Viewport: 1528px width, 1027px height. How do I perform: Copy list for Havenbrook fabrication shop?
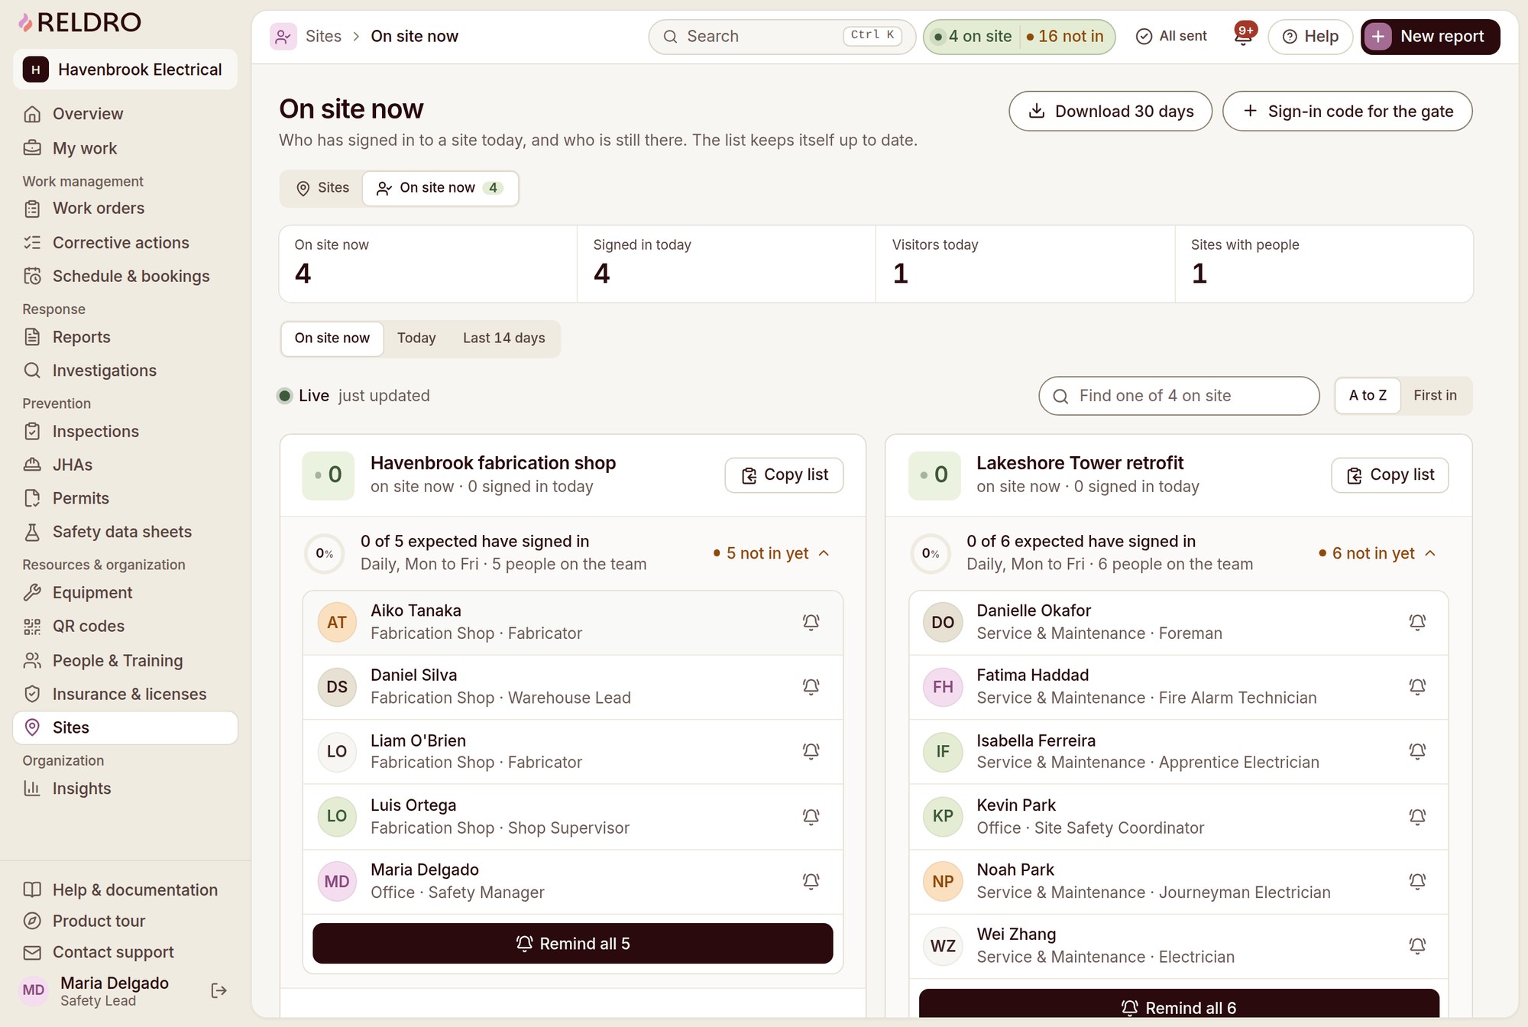(x=784, y=475)
